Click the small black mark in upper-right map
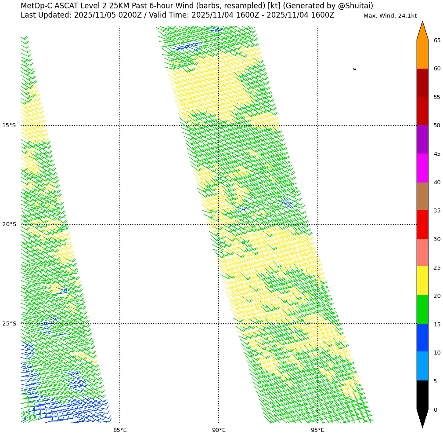 tap(354, 69)
